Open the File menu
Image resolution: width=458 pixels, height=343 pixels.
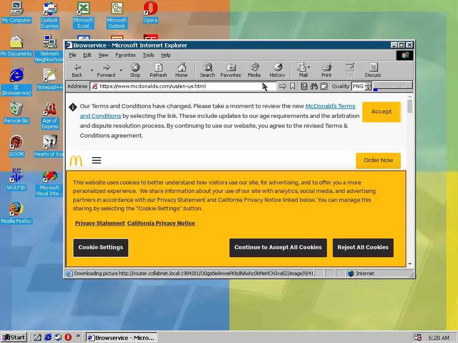(x=72, y=55)
